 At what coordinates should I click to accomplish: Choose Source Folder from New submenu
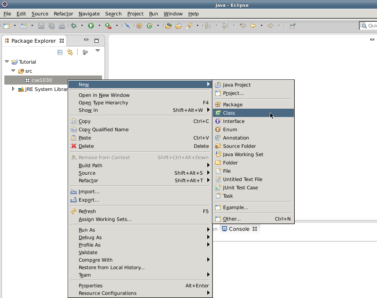(x=254, y=146)
